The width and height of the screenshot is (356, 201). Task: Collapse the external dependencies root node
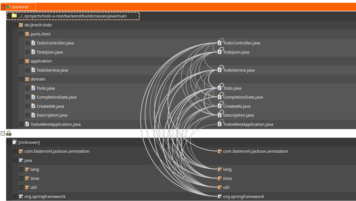[x=3, y=133]
